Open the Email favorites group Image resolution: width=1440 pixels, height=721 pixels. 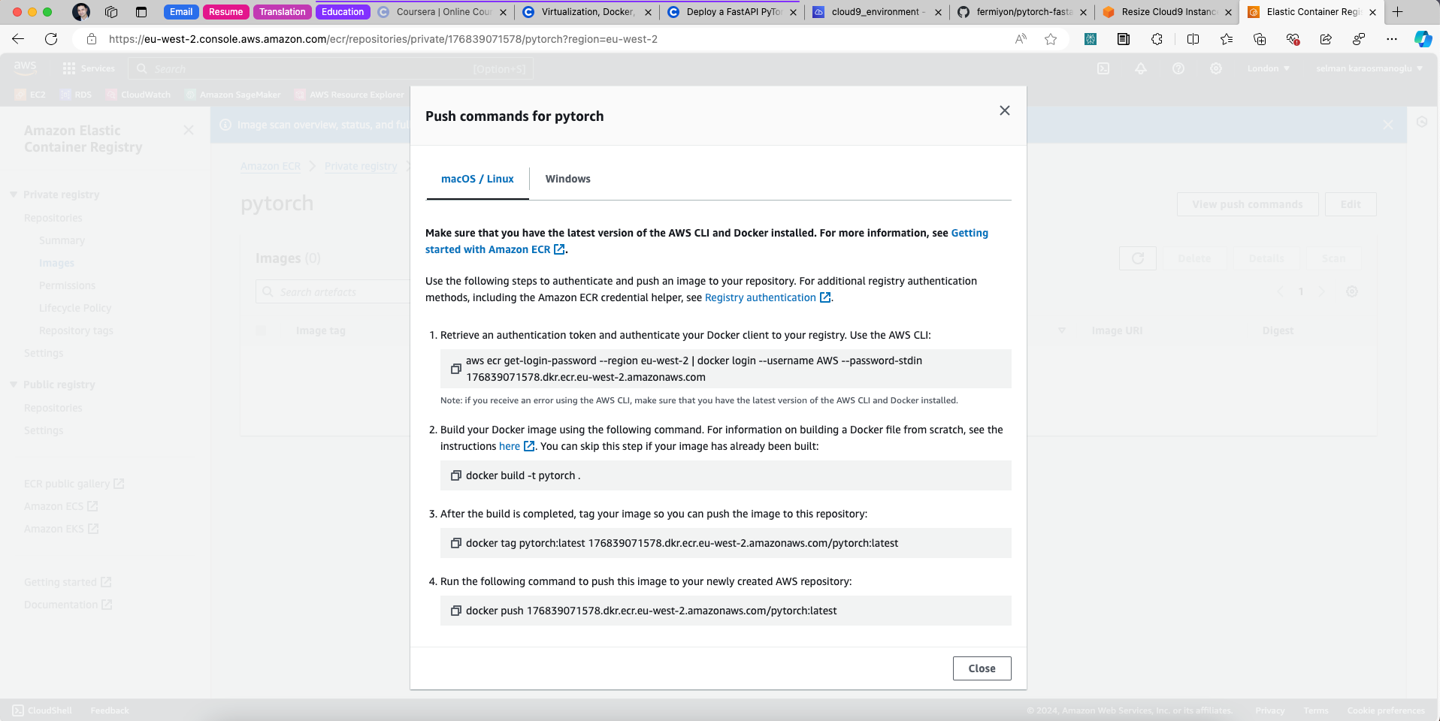point(181,12)
